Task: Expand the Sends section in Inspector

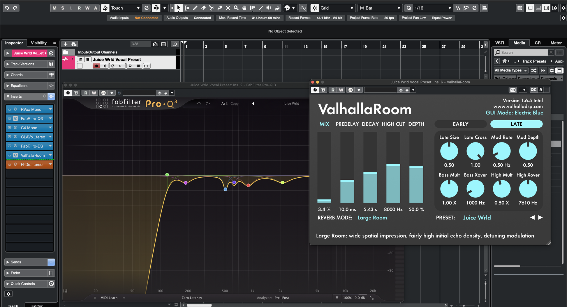Action: tap(8, 262)
